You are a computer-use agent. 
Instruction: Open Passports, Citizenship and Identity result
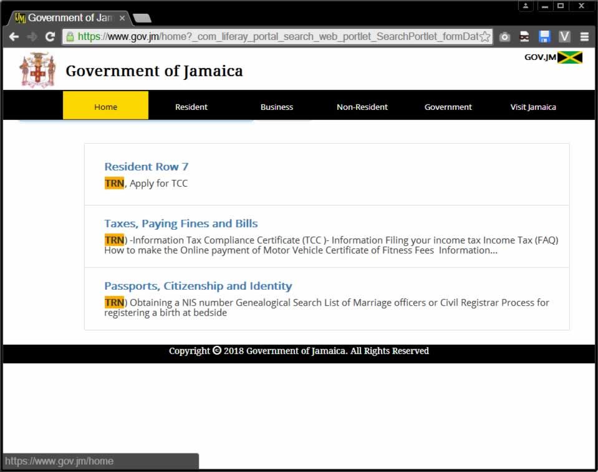click(198, 286)
